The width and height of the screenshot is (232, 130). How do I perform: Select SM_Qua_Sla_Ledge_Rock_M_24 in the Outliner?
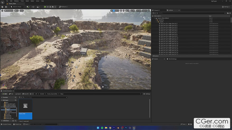click(x=170, y=53)
